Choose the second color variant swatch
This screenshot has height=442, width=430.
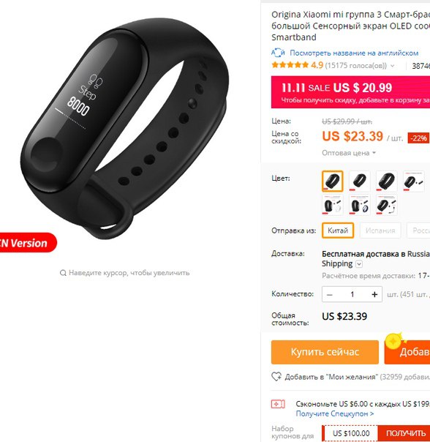(359, 181)
